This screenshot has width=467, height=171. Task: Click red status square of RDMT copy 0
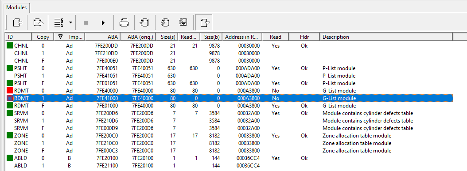[x=10, y=90]
